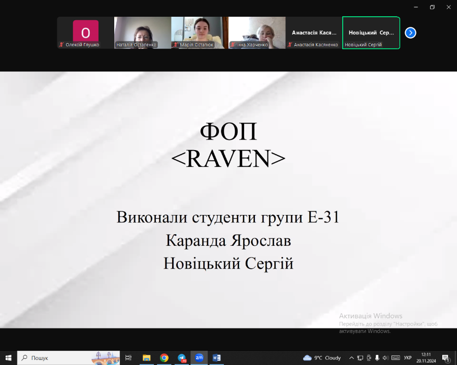This screenshot has height=365, width=457.
Task: Click slide title text <RAVEN>
Action: point(228,159)
